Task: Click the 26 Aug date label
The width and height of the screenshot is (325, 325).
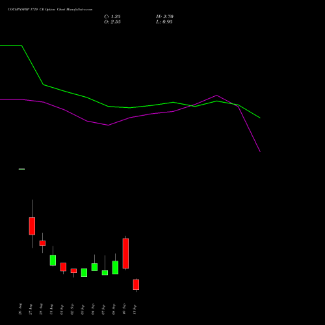Action: point(20,309)
